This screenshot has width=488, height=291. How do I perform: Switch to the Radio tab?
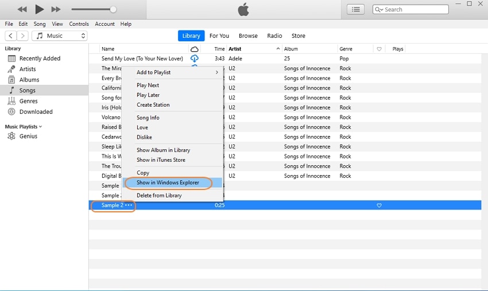pyautogui.click(x=274, y=36)
